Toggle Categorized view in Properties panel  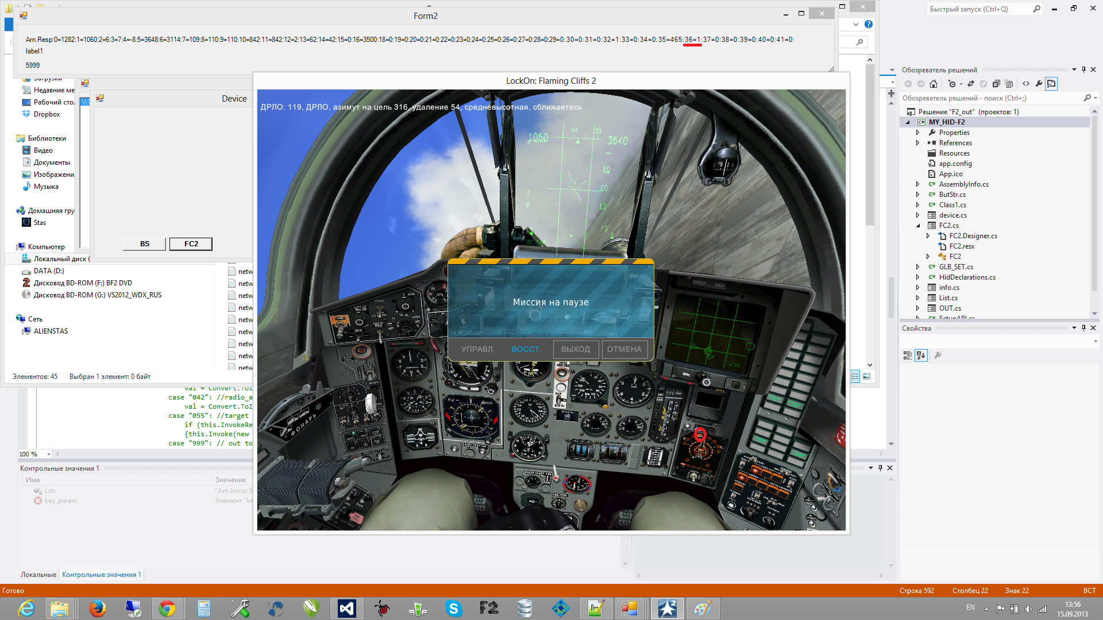(x=908, y=355)
